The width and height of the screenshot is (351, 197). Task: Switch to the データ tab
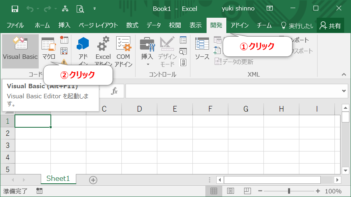click(154, 25)
